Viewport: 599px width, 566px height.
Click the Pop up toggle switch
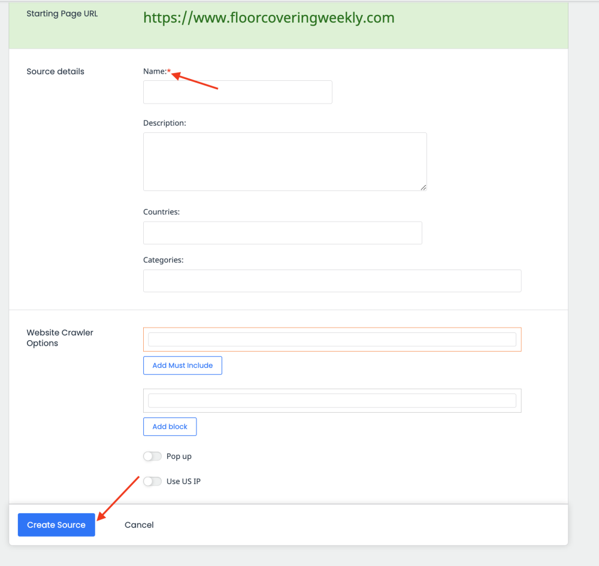point(152,456)
